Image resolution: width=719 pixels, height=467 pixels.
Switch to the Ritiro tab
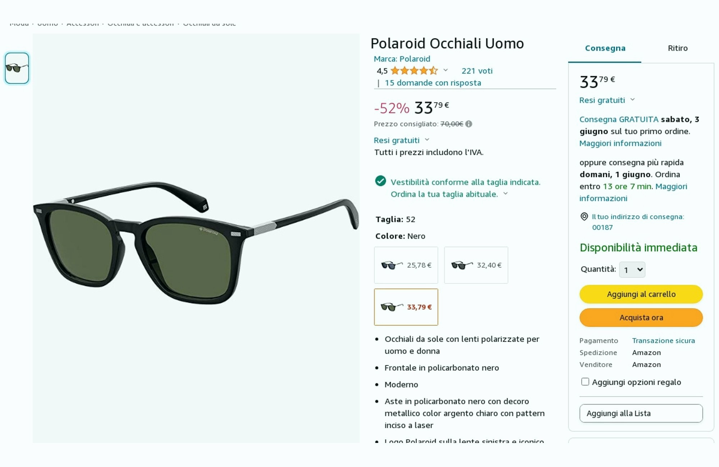coord(678,48)
